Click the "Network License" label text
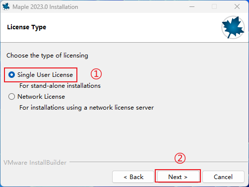249x187 pixels. (41, 97)
